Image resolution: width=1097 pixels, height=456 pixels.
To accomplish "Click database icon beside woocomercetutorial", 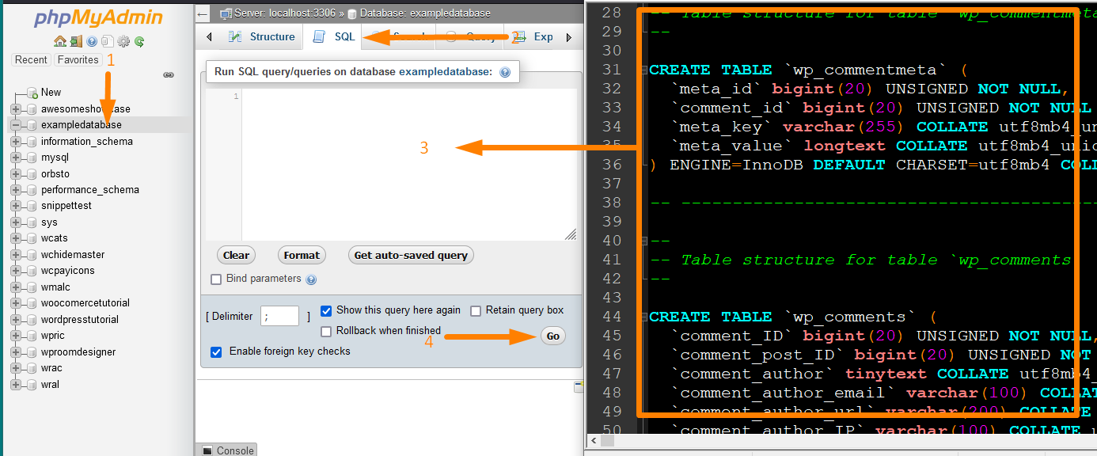I will tap(32, 303).
